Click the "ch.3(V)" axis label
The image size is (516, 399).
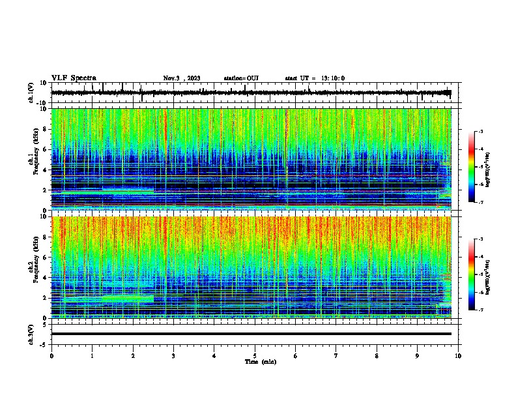[31, 334]
